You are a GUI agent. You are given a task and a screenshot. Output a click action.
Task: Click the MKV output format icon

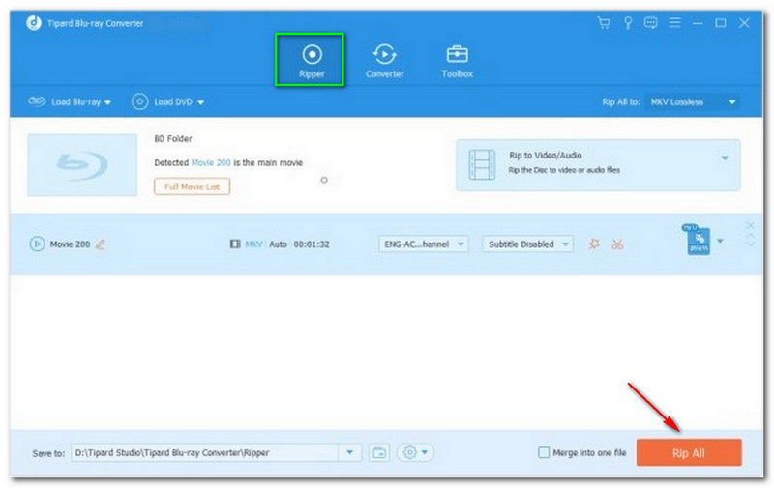click(698, 240)
